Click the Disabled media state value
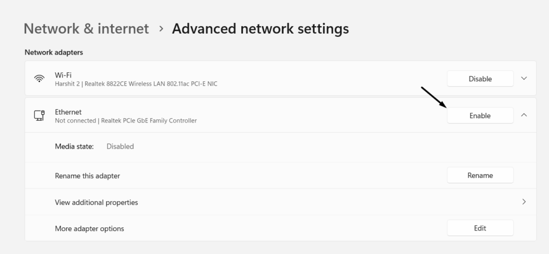This screenshot has width=549, height=254. click(120, 146)
